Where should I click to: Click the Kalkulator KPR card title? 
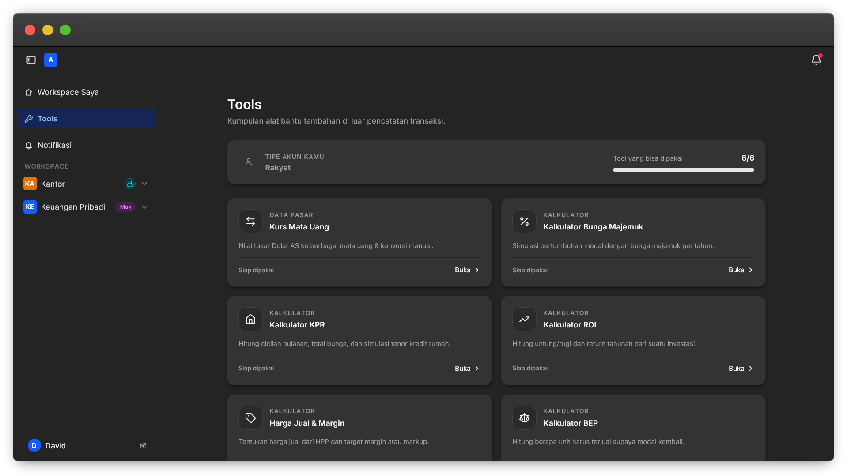click(297, 325)
